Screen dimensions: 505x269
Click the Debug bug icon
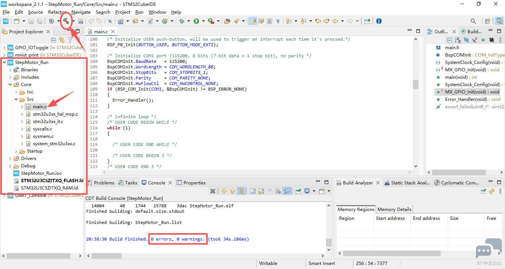(x=182, y=21)
